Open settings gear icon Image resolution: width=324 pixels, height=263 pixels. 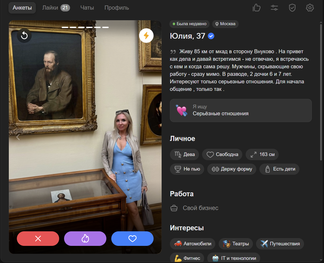(310, 8)
